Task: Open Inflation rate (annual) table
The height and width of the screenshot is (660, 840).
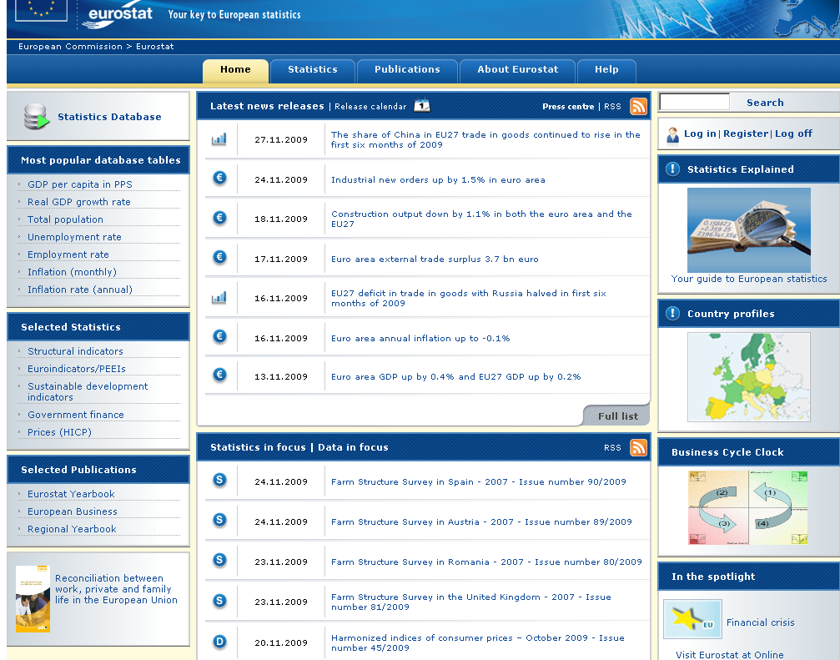Action: click(x=80, y=290)
